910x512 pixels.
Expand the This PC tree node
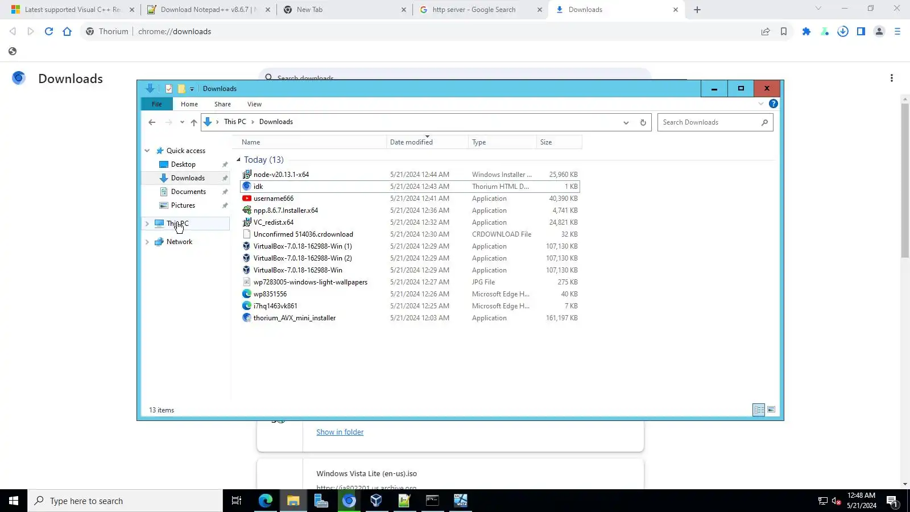(x=147, y=224)
